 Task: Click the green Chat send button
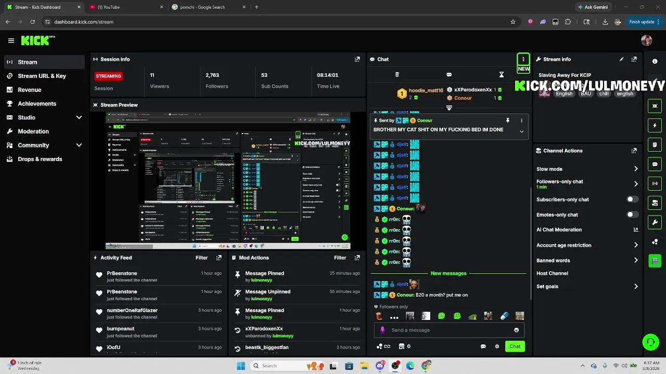(515, 346)
